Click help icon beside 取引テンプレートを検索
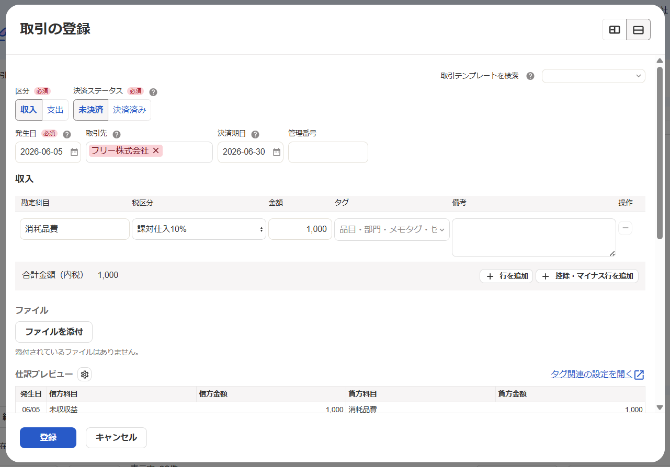The height and width of the screenshot is (467, 670). 530,76
